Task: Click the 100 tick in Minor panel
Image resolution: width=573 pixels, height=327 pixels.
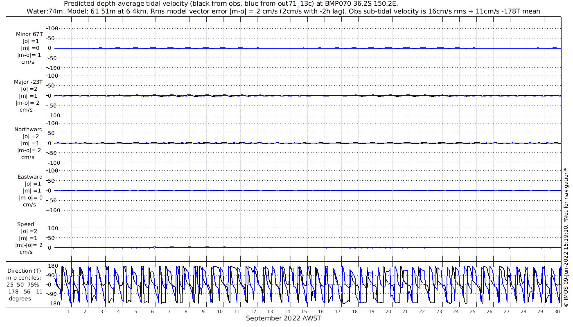Action: (53, 28)
